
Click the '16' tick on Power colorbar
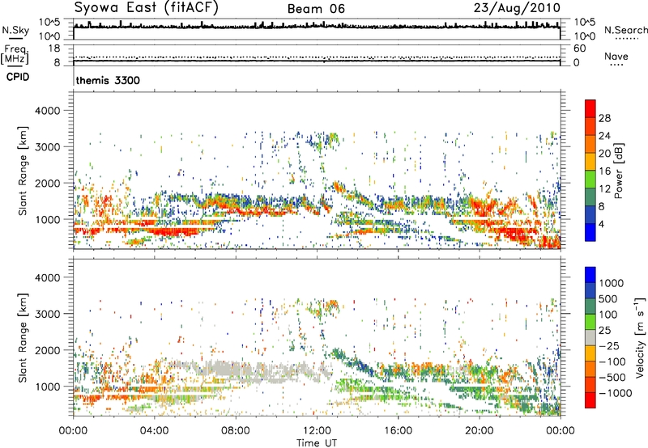(604, 171)
